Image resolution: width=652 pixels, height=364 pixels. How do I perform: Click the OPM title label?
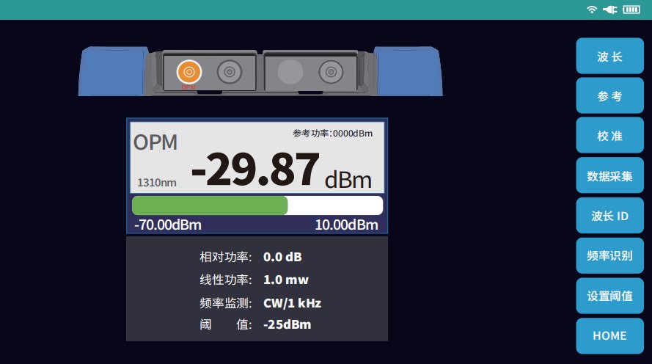click(155, 142)
